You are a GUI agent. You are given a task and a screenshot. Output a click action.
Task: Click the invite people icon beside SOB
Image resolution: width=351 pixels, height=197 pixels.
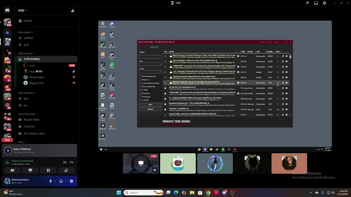[73, 11]
